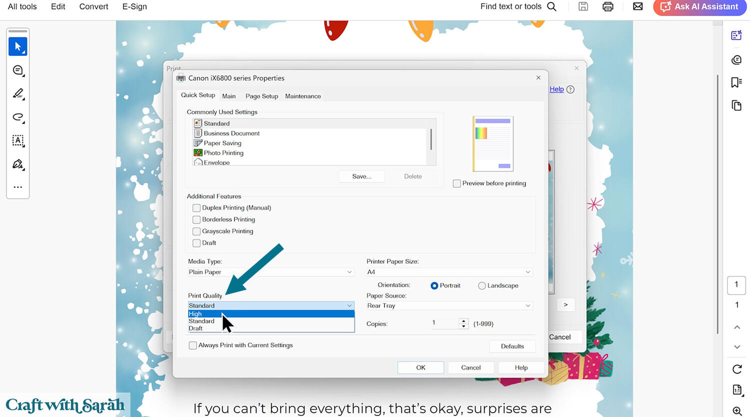The image size is (750, 417).
Task: Go to next page with down chevron
Action: click(737, 347)
